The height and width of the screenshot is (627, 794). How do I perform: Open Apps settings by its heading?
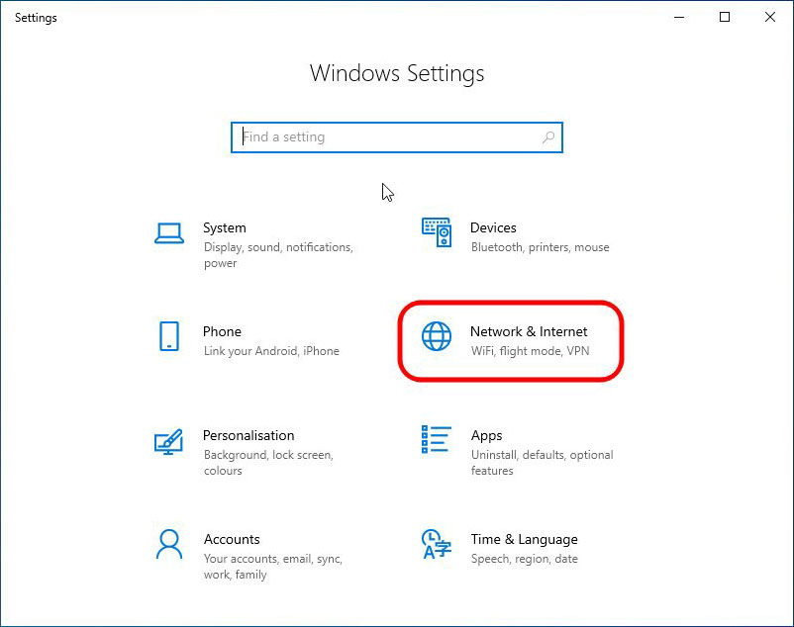(x=486, y=435)
